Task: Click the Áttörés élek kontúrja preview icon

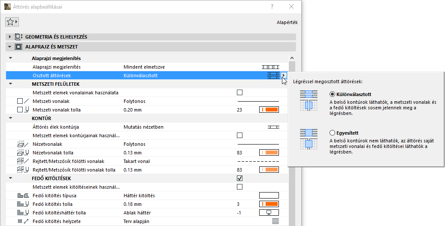Action: click(x=273, y=127)
